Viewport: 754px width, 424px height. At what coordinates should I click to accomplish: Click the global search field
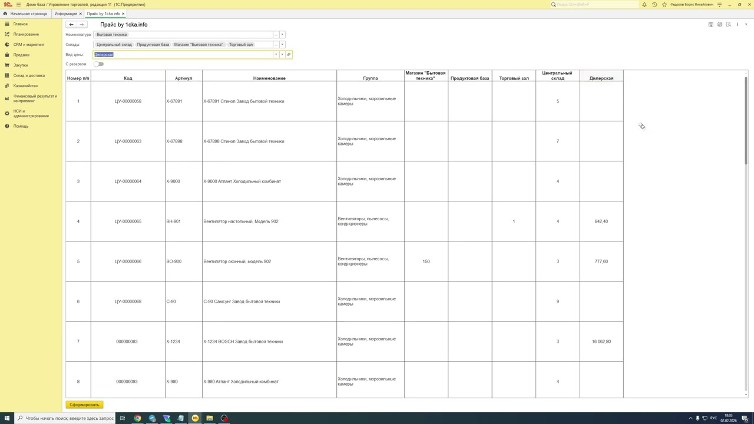[x=595, y=4]
